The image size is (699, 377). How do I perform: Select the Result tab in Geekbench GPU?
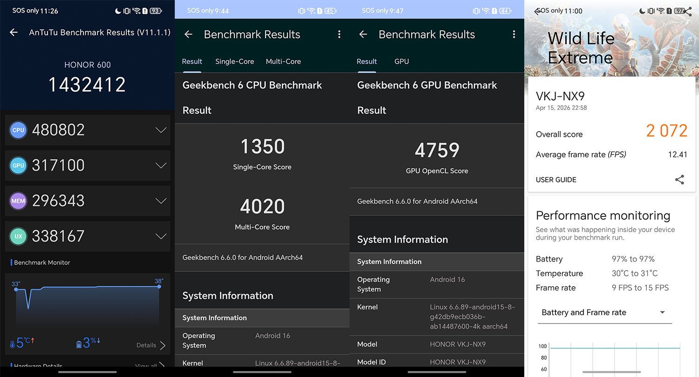pos(367,61)
